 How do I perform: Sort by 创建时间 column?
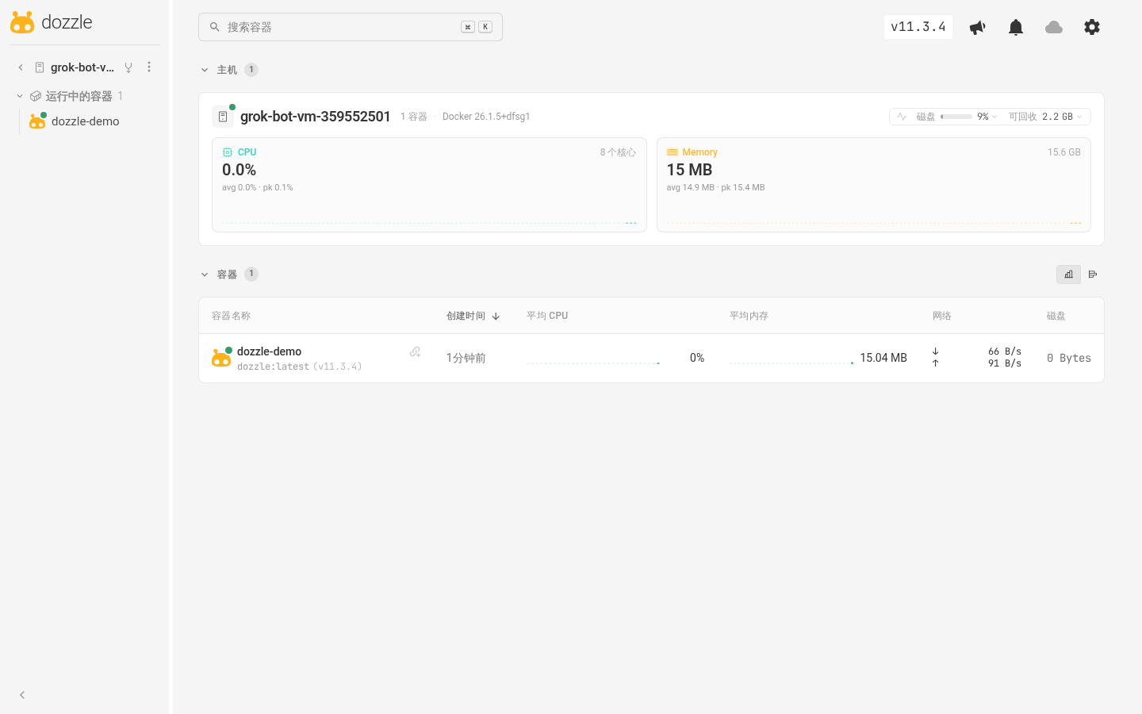473,316
